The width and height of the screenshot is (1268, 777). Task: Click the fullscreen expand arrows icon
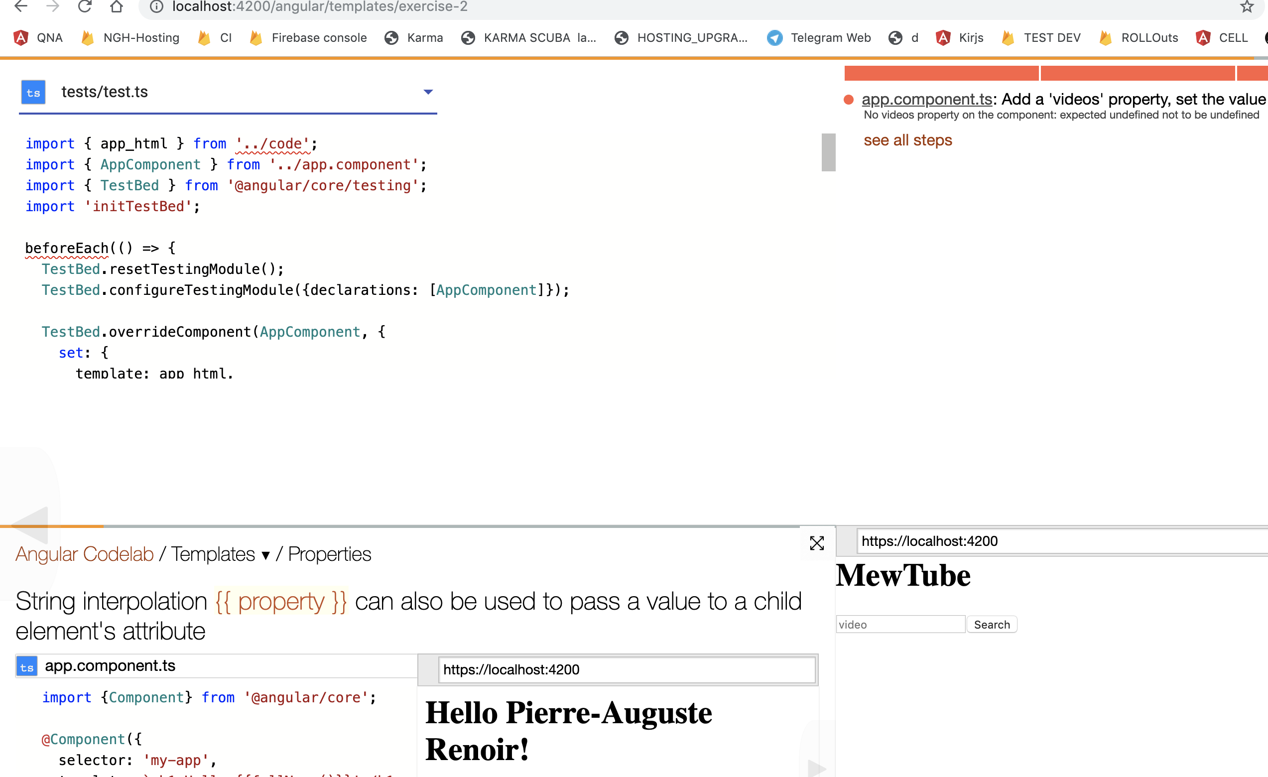click(x=817, y=543)
